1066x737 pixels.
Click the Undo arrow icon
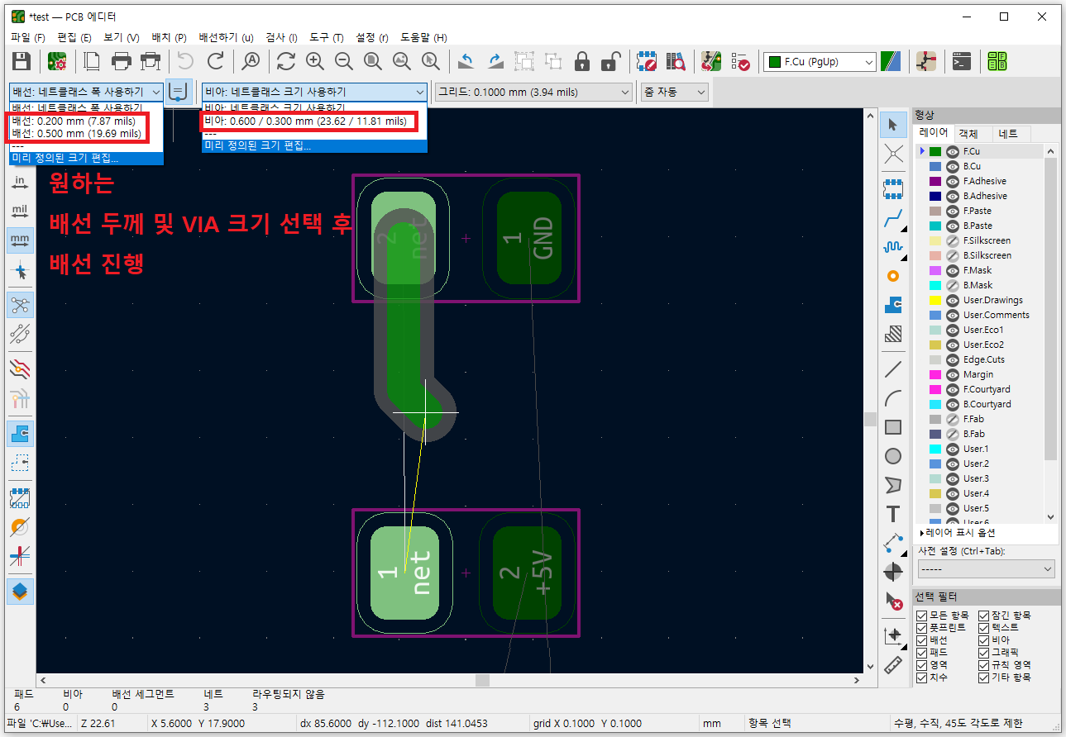pos(186,60)
